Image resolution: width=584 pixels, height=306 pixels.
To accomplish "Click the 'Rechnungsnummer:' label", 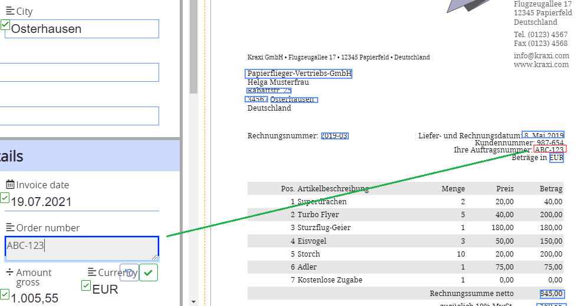I will click(283, 136).
